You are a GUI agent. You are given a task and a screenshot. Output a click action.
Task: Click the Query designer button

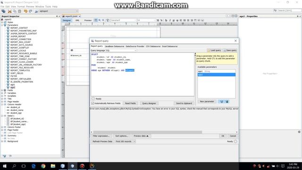pos(149,103)
